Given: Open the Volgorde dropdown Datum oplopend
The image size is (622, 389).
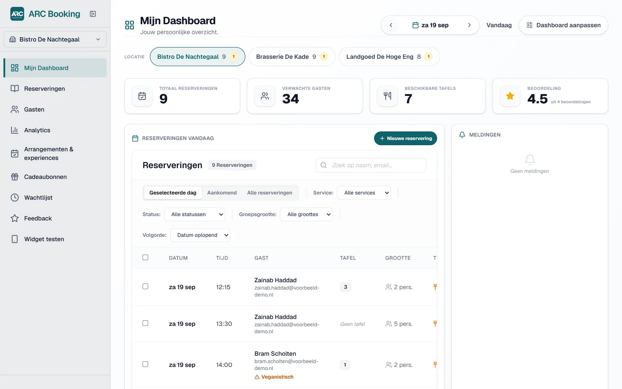Looking at the screenshot, I should pyautogui.click(x=200, y=235).
